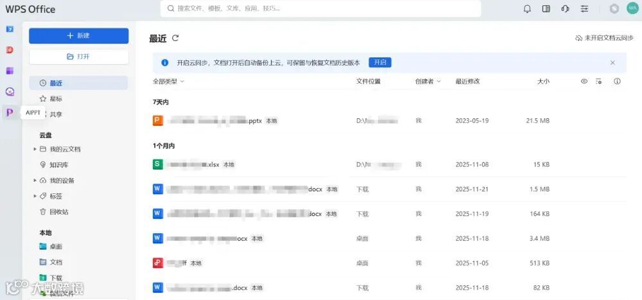Click the red PDF file icon
This screenshot has width=642, height=300.
(158, 263)
